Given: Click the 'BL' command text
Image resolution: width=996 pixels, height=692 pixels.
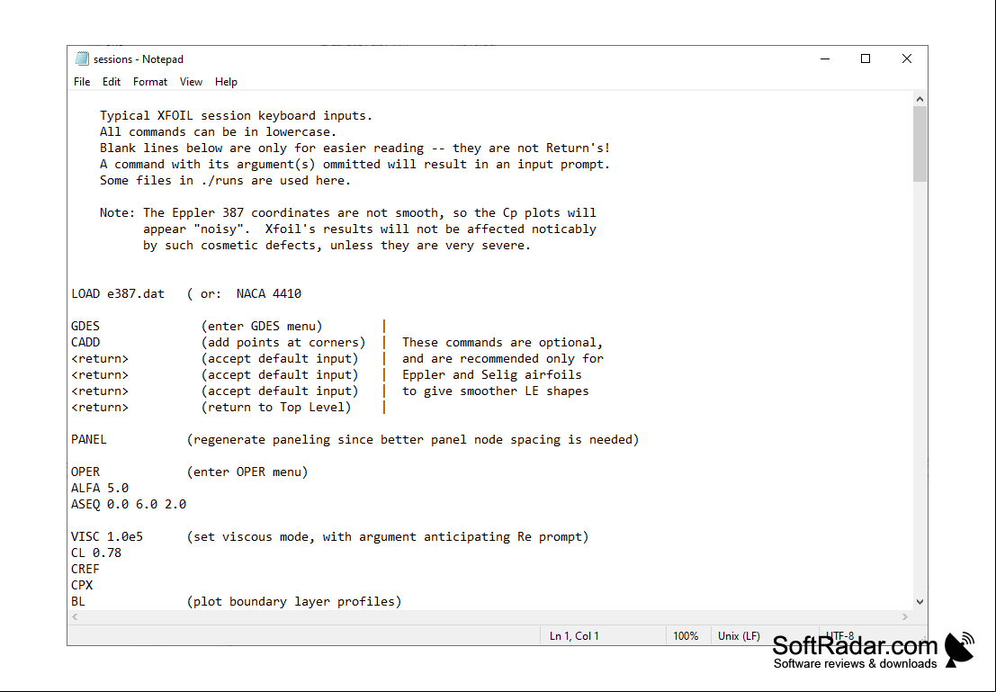Looking at the screenshot, I should click(78, 602).
